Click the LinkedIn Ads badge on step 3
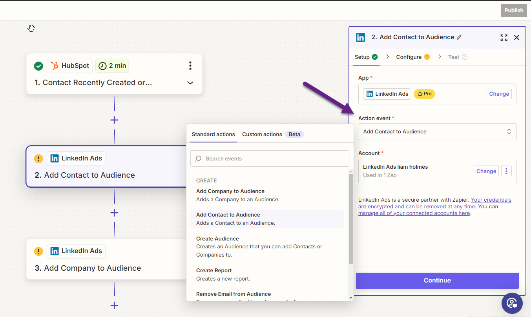The height and width of the screenshot is (317, 531). click(x=77, y=251)
